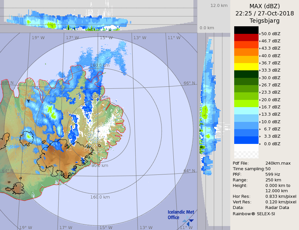
Task: Select the red 46.7 dBZ color swatch
Action: pyautogui.click(x=246, y=37)
